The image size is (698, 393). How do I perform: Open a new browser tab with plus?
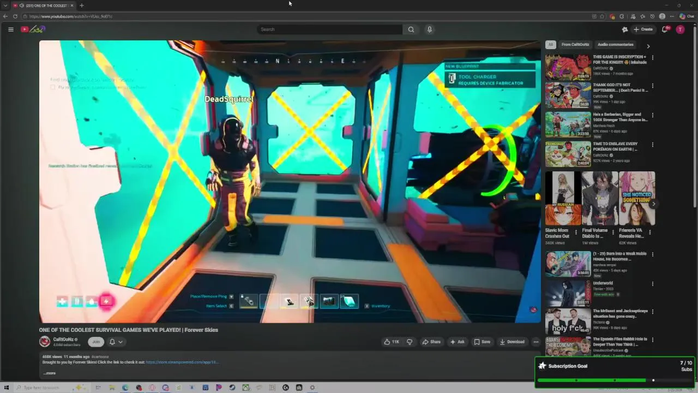pos(81,5)
